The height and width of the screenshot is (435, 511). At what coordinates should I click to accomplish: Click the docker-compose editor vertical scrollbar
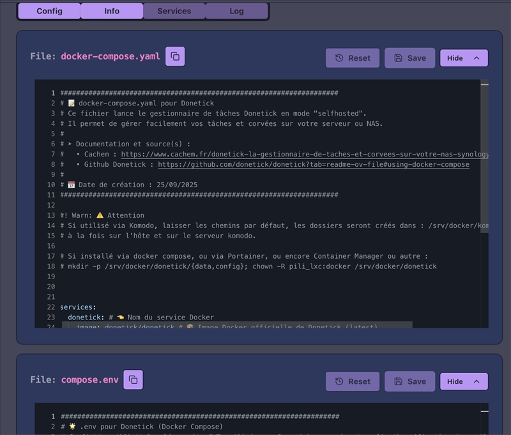pyautogui.click(x=485, y=156)
